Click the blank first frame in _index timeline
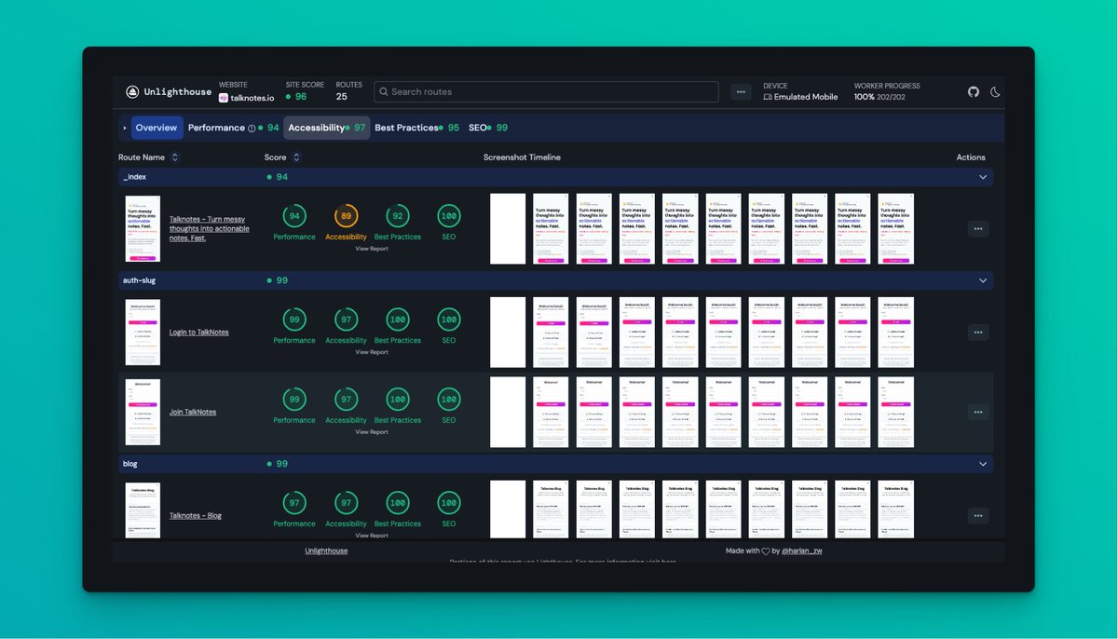1118x639 pixels. 508,228
